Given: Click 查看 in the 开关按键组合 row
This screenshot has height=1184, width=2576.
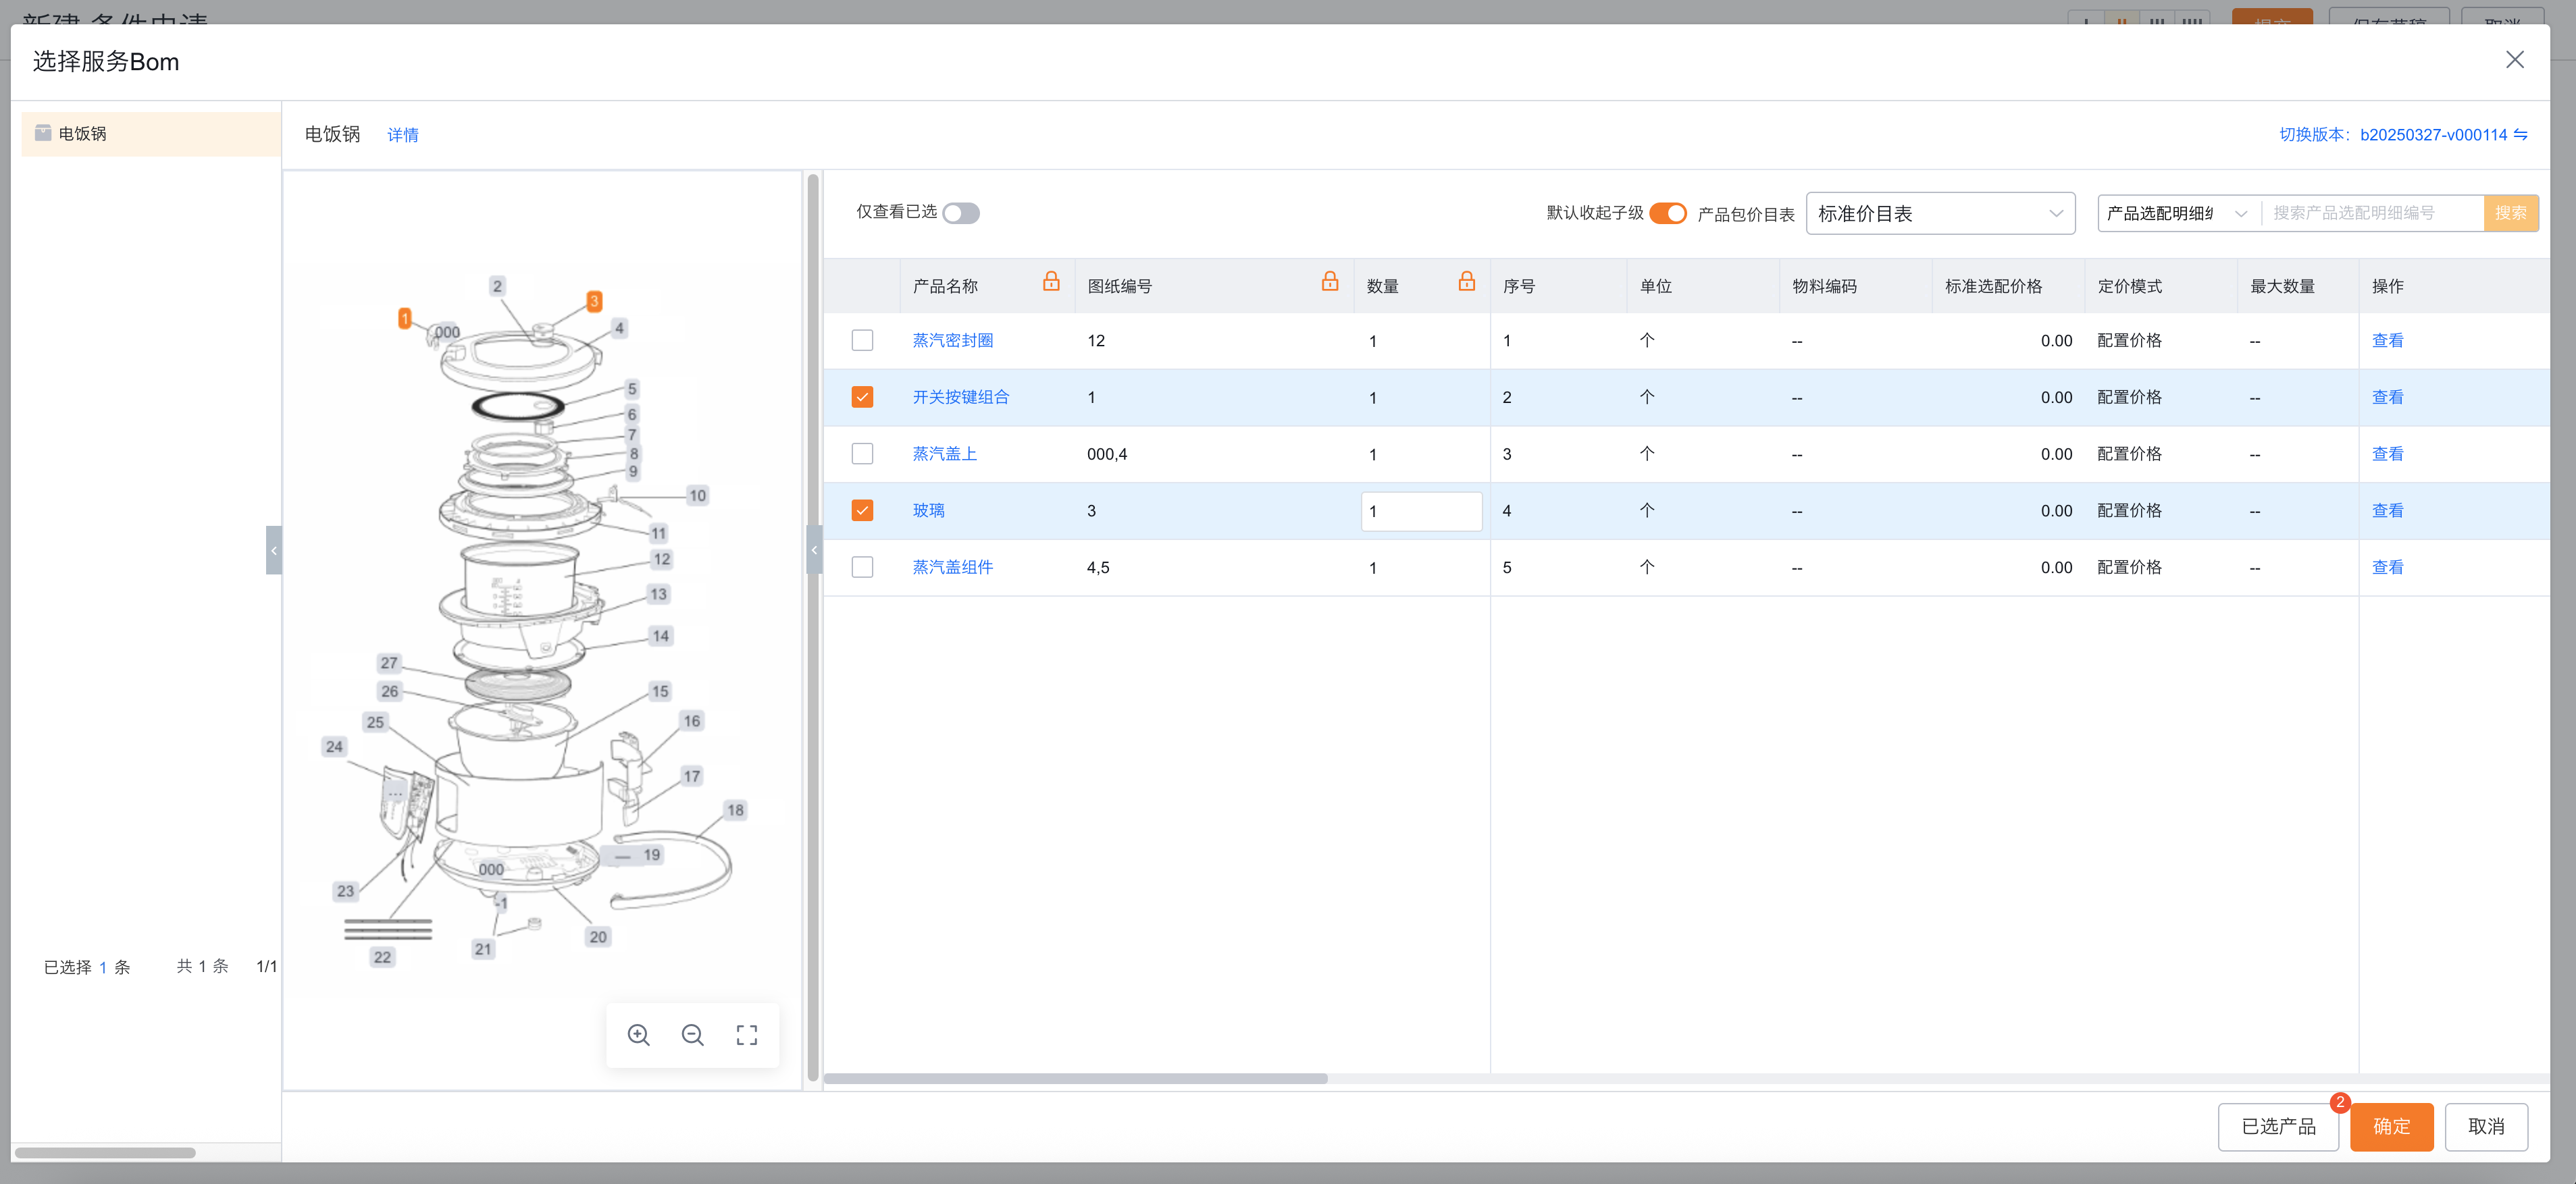Looking at the screenshot, I should pos(2387,398).
